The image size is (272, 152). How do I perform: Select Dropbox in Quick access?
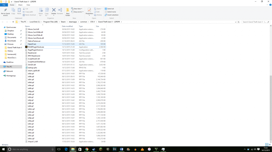[11, 31]
